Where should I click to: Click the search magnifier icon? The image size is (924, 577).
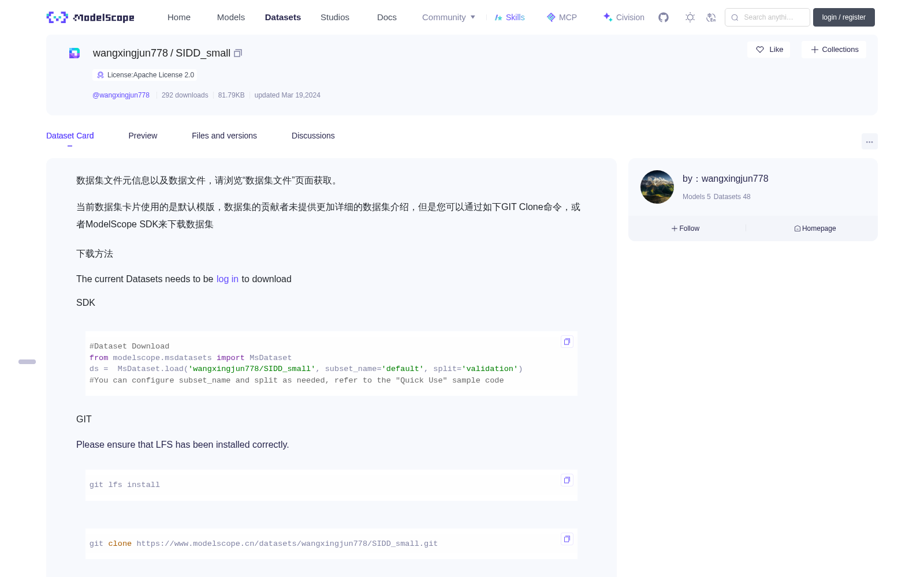[x=735, y=17]
